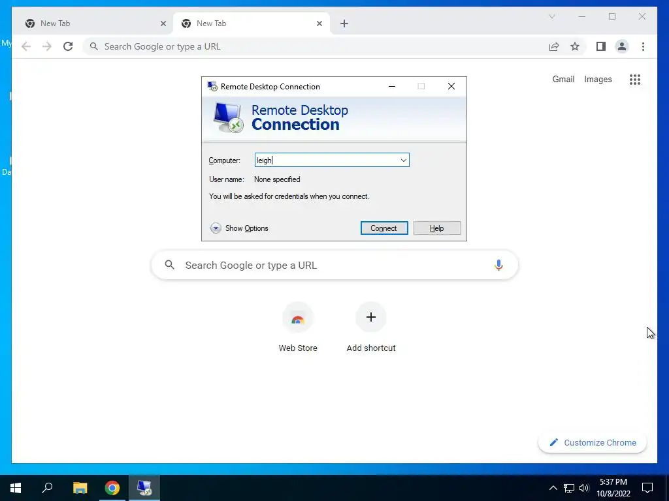Viewport: 669px width, 501px height.
Task: Click the Google search box on page
Action: click(334, 265)
